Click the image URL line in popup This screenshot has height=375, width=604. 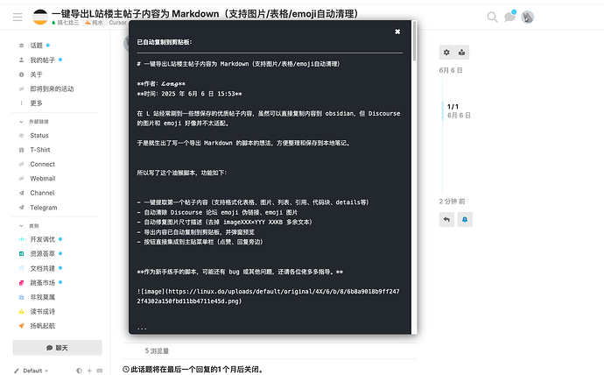(268, 296)
